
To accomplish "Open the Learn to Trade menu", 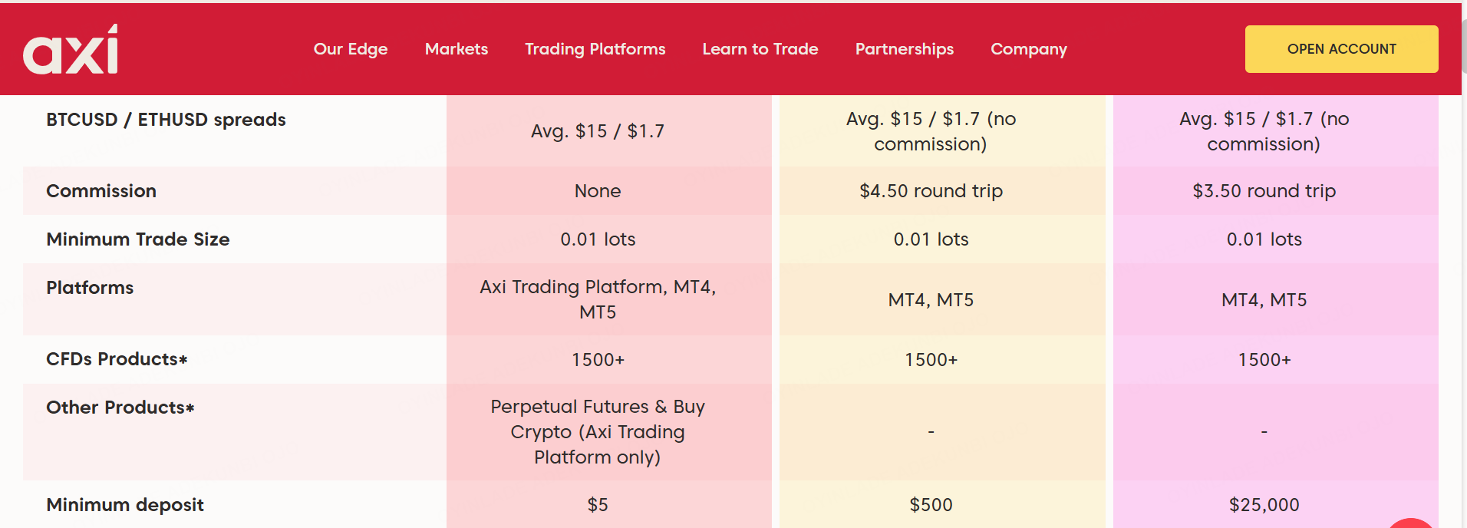I will 760,49.
